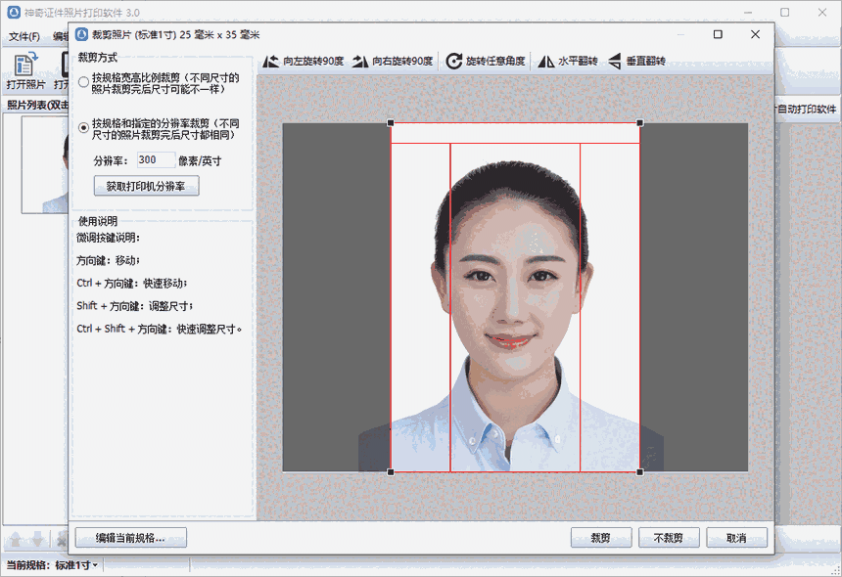The image size is (842, 577).
Task: Click the rotate left 90 degrees icon
Action: [x=272, y=61]
